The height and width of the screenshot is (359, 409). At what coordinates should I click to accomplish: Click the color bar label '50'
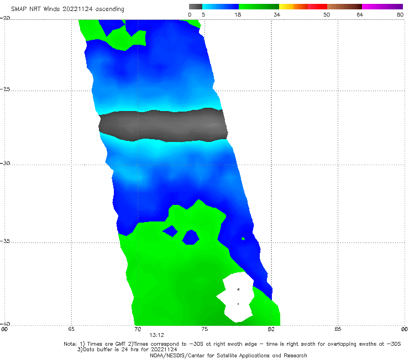327,15
